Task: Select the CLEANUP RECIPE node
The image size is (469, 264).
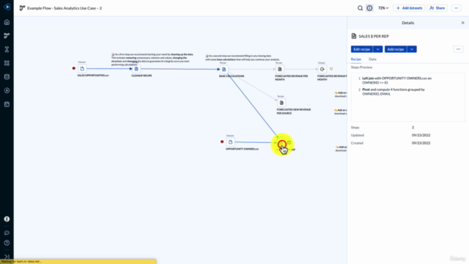Action: click(136, 69)
